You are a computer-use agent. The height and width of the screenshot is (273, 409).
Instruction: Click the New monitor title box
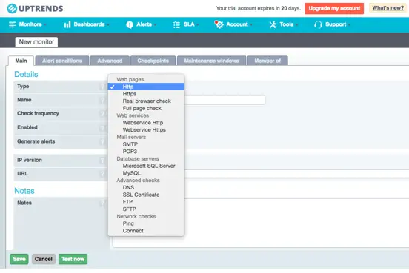click(x=36, y=42)
